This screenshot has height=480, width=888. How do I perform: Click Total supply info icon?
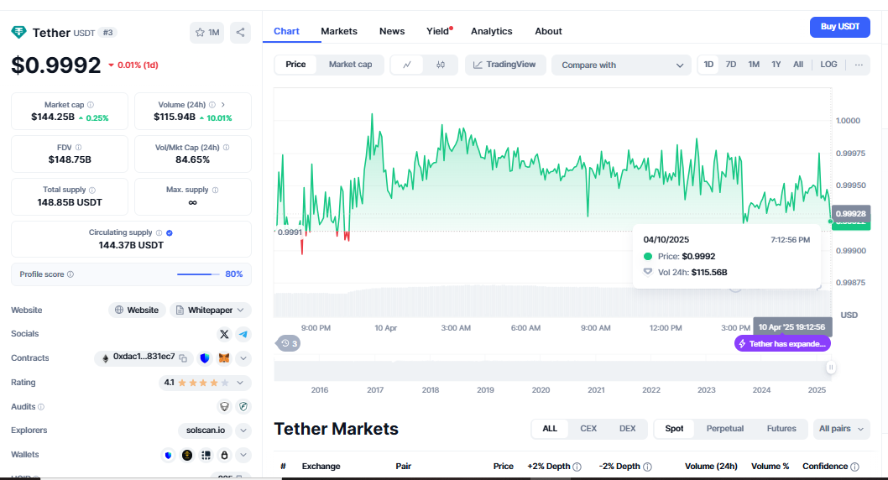92,190
